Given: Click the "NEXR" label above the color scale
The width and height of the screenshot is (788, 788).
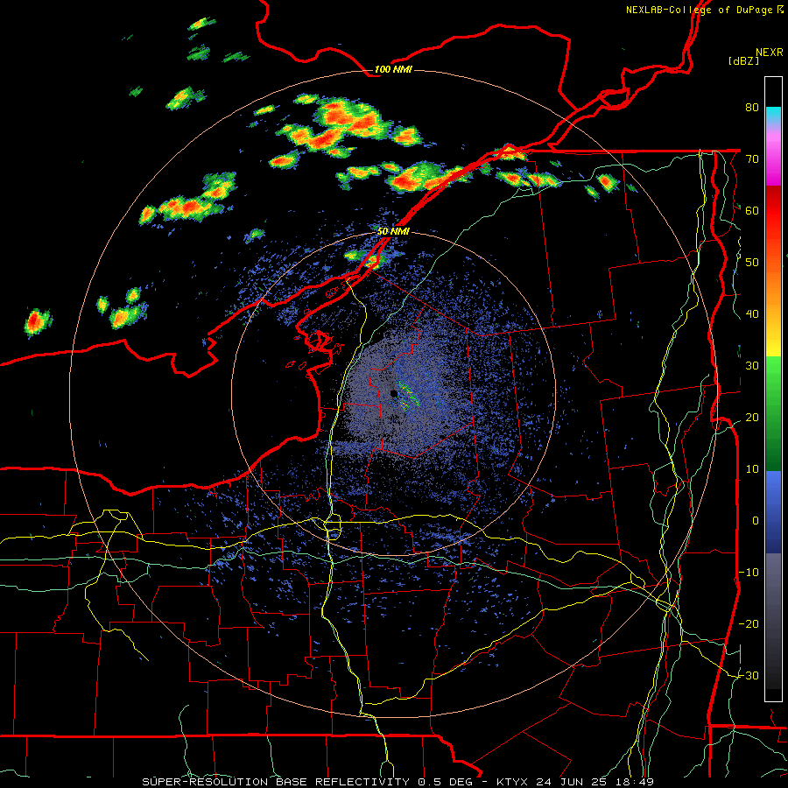Looking at the screenshot, I should [770, 53].
